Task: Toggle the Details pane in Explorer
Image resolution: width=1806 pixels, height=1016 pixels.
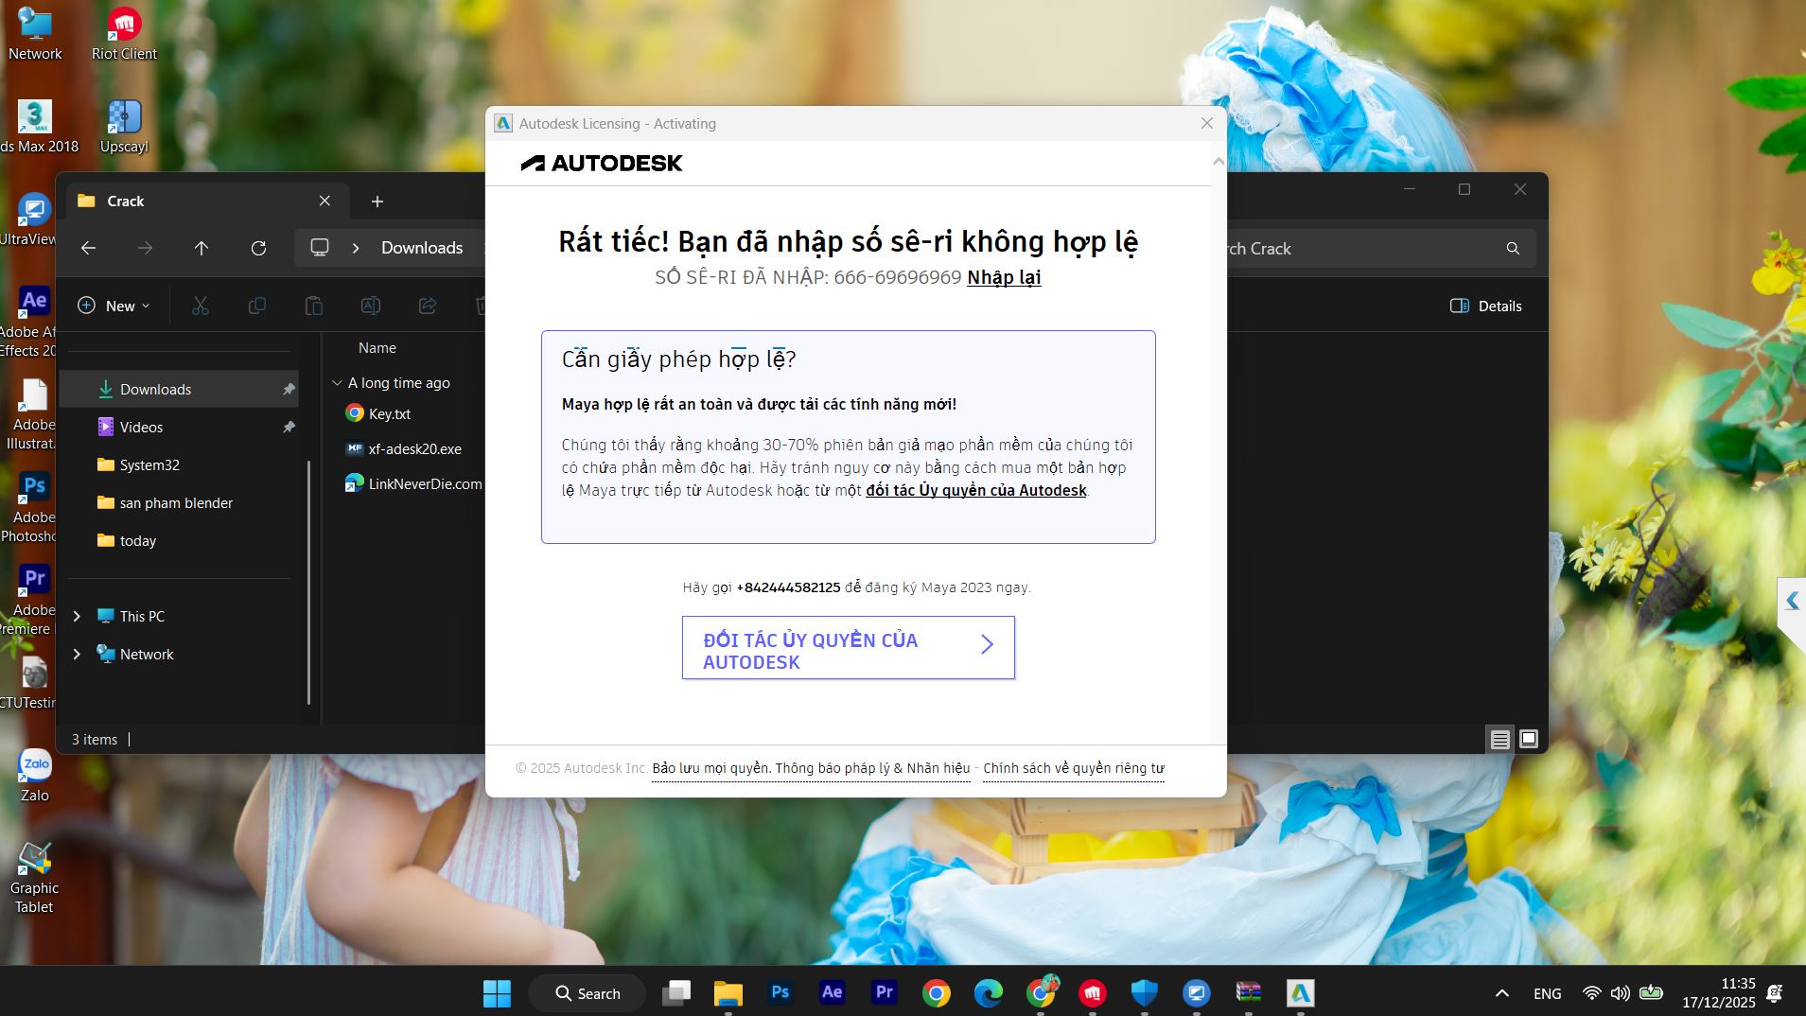Action: (x=1485, y=306)
